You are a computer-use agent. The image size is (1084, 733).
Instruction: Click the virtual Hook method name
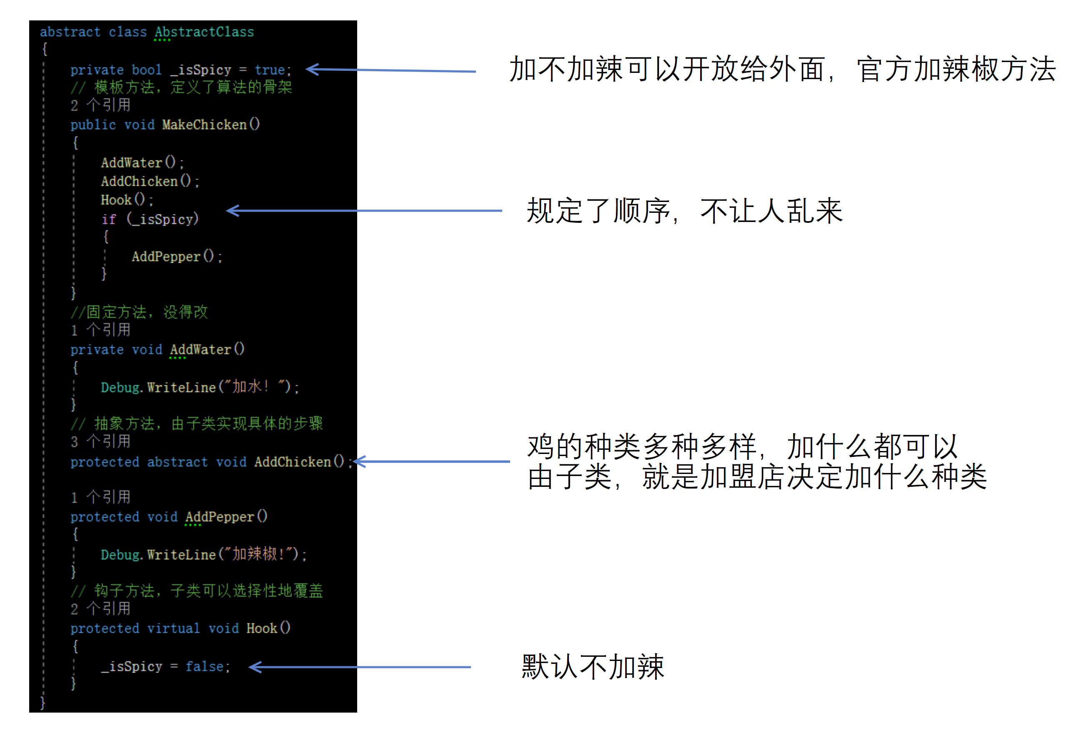tap(262, 628)
